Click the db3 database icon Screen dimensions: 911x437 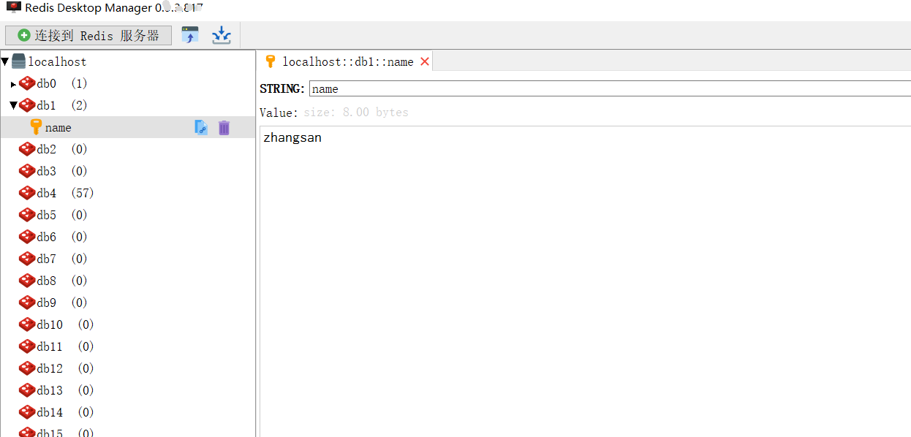(27, 171)
